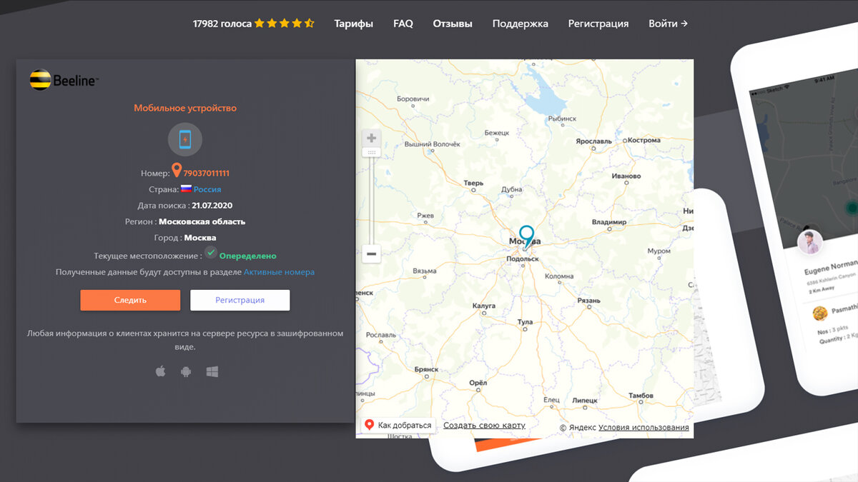
Task: Click the Android platform icon
Action: 186,371
